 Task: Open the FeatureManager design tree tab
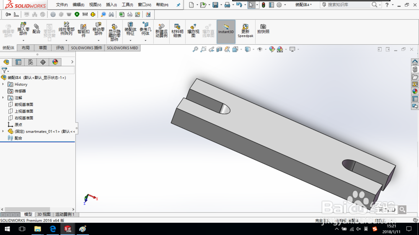click(x=6, y=62)
